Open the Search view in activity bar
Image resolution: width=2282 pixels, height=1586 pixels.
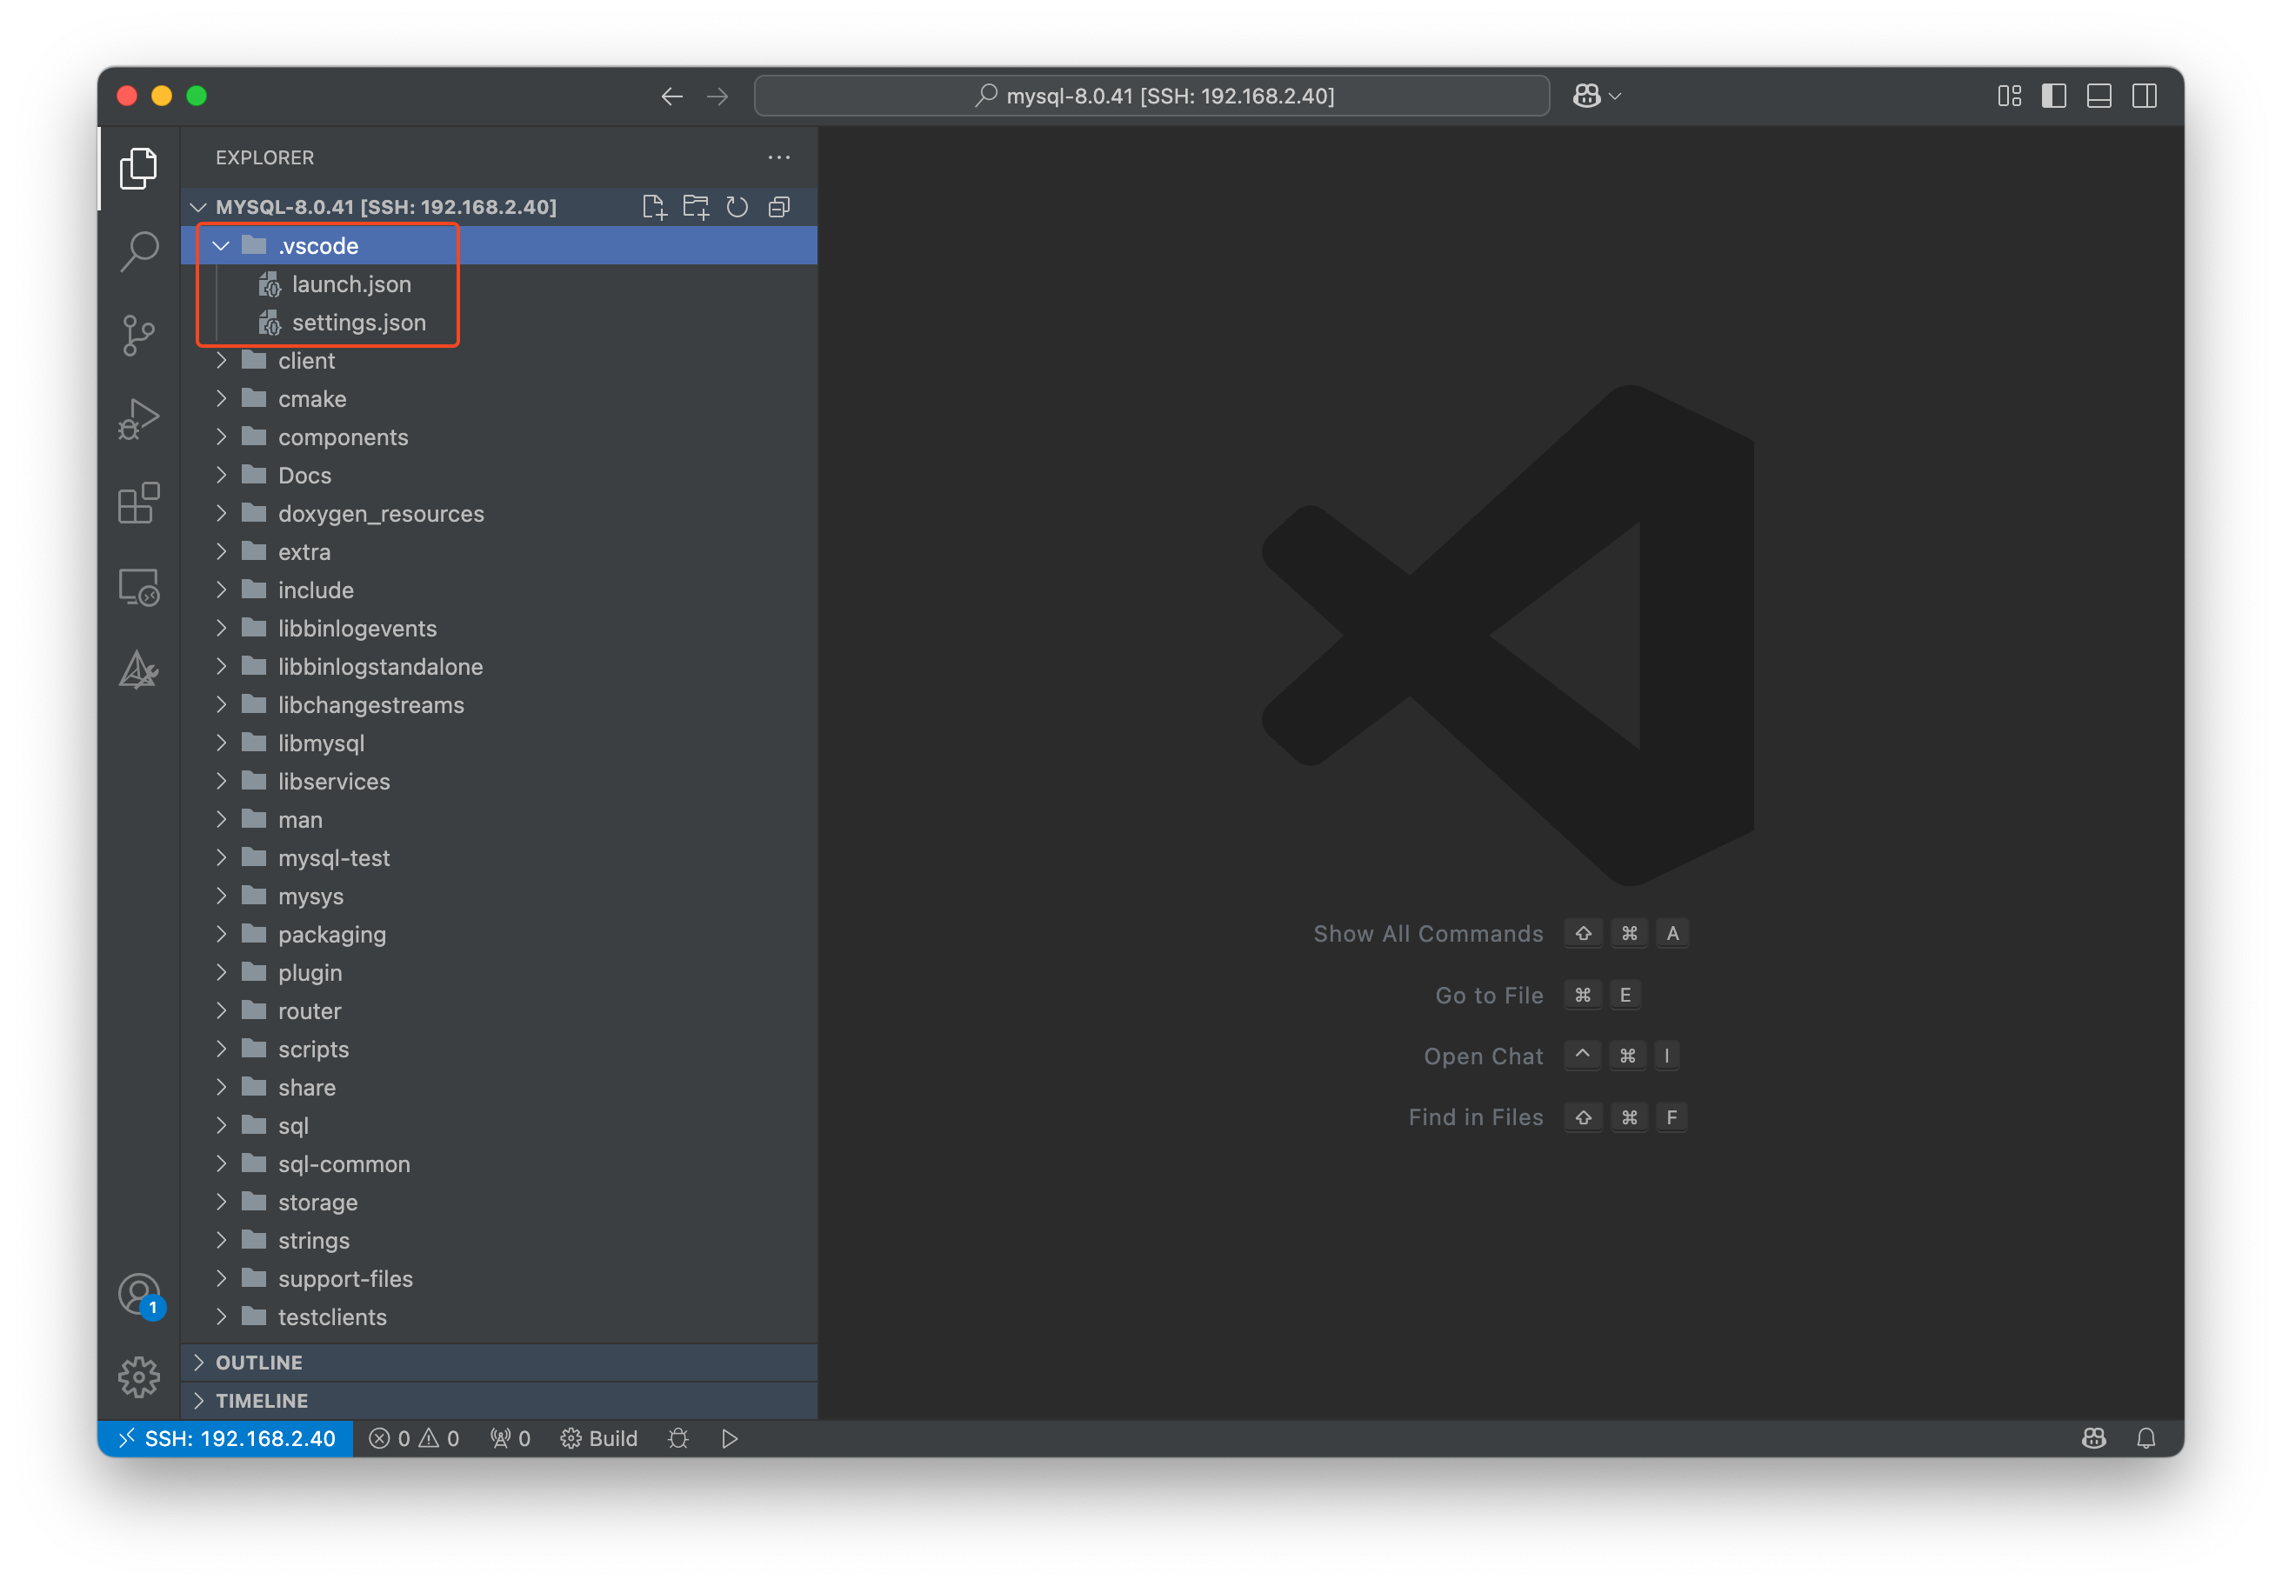pyautogui.click(x=138, y=251)
